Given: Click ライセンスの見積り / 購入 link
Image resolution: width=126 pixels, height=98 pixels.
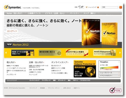Looking at the screenshot, I should [x=59, y=73].
